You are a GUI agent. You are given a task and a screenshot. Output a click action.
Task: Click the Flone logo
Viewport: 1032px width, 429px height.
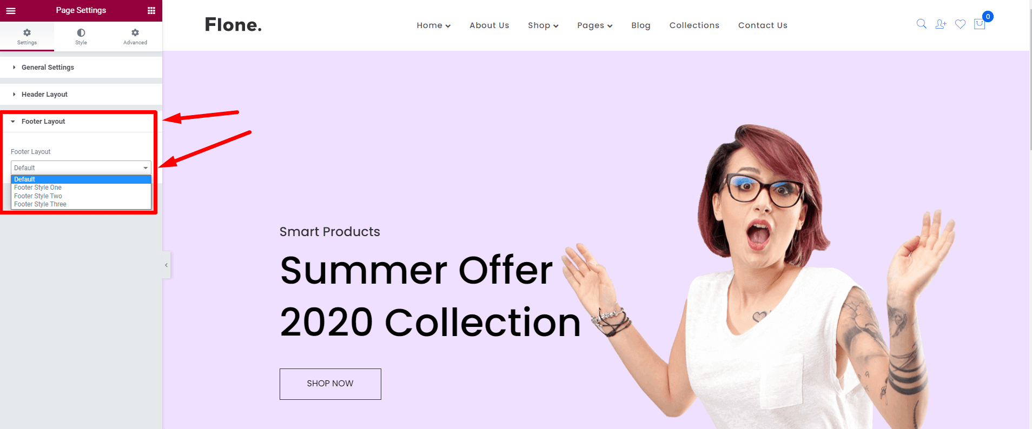tap(233, 25)
